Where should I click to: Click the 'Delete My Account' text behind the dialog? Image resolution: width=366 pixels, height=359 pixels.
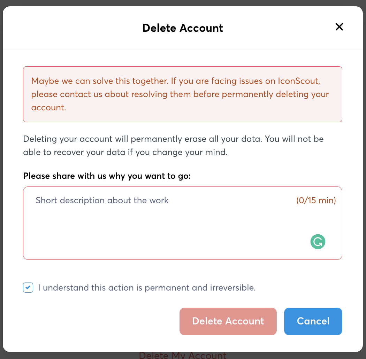(x=183, y=355)
